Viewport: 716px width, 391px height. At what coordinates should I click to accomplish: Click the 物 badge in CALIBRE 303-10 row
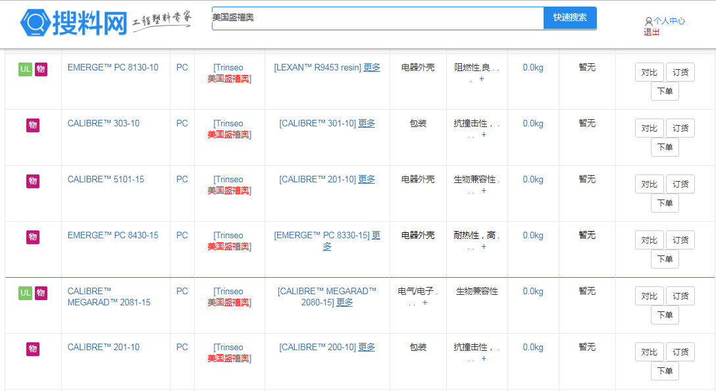[33, 125]
